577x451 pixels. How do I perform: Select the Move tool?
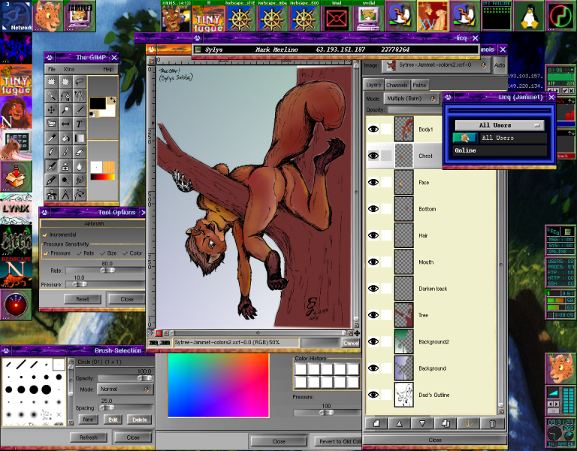(52, 110)
